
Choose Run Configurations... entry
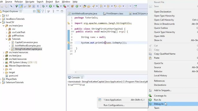point(114,105)
